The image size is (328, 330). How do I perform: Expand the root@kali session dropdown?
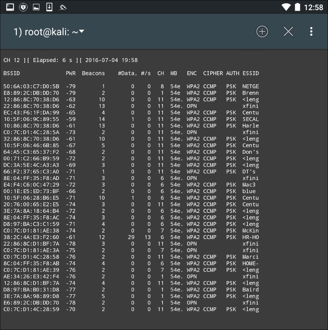click(x=82, y=32)
